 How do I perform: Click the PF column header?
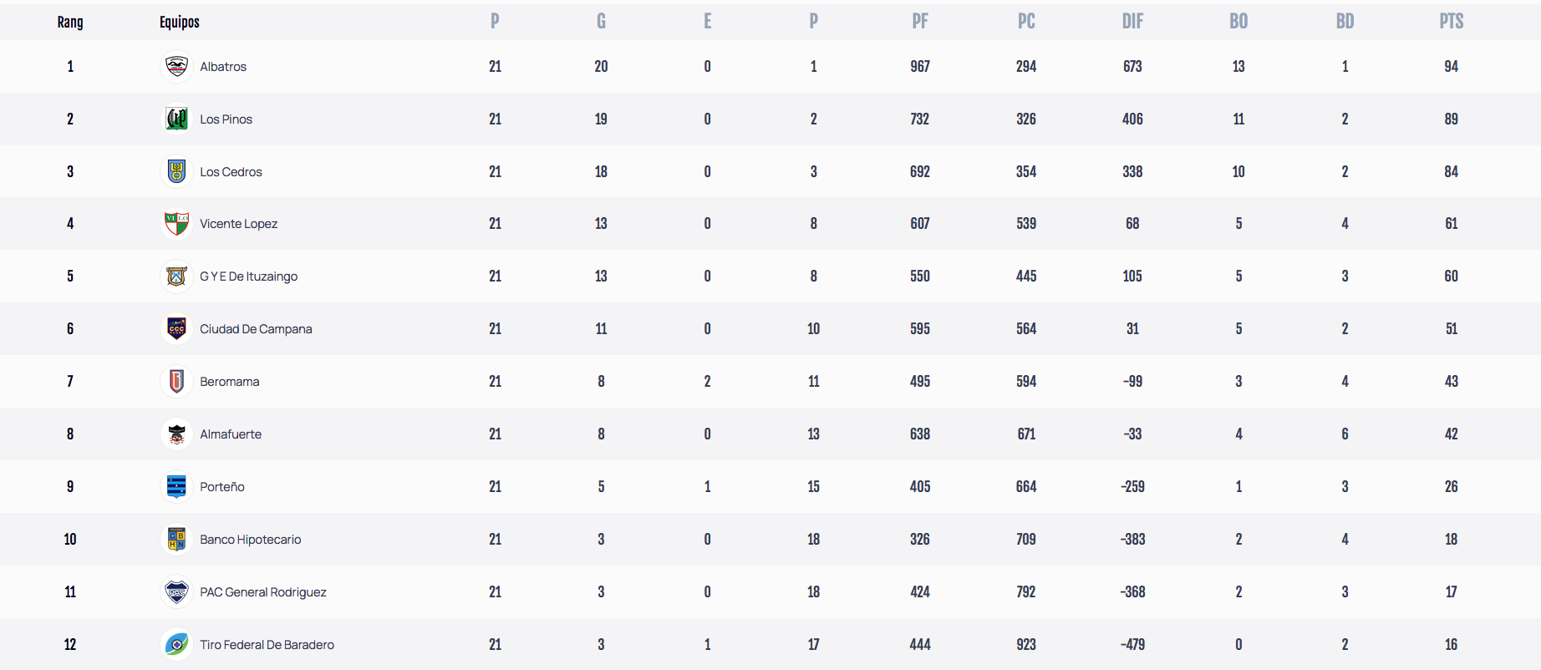920,22
